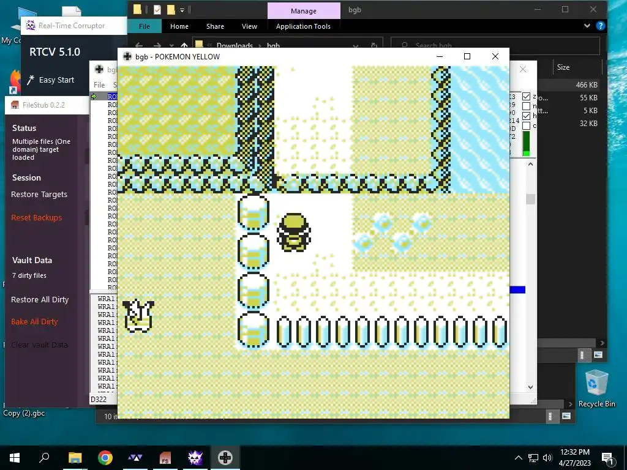The width and height of the screenshot is (627, 470).
Task: Click Restore All Dirty
Action: pos(40,299)
